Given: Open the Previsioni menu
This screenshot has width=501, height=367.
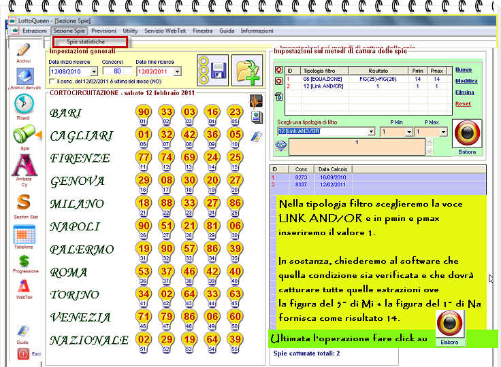Looking at the screenshot, I should pos(103,31).
